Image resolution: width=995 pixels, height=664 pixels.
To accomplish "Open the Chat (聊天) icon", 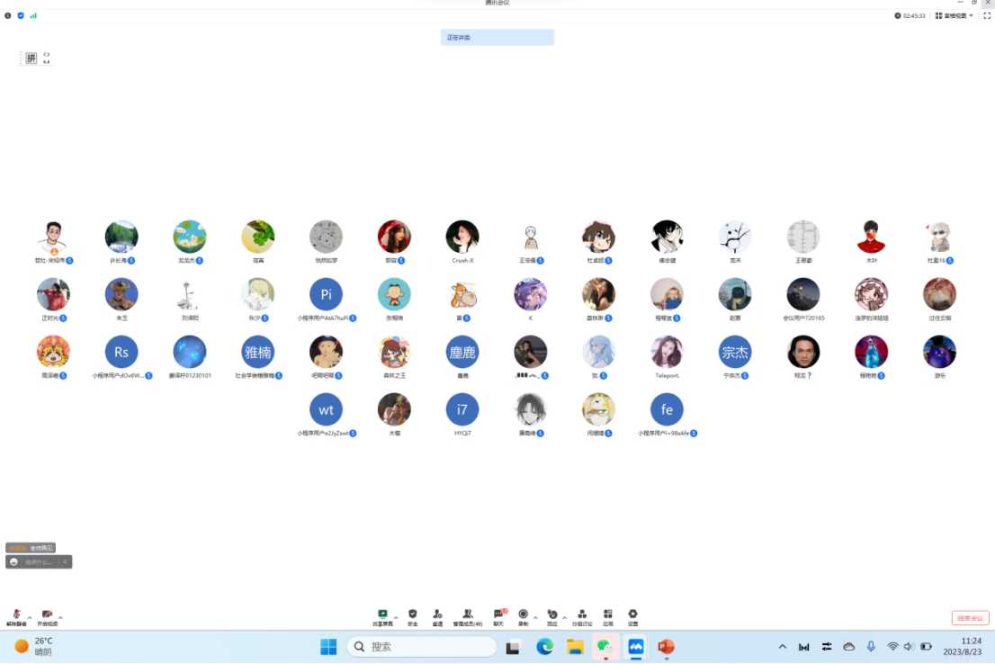I will (x=498, y=615).
